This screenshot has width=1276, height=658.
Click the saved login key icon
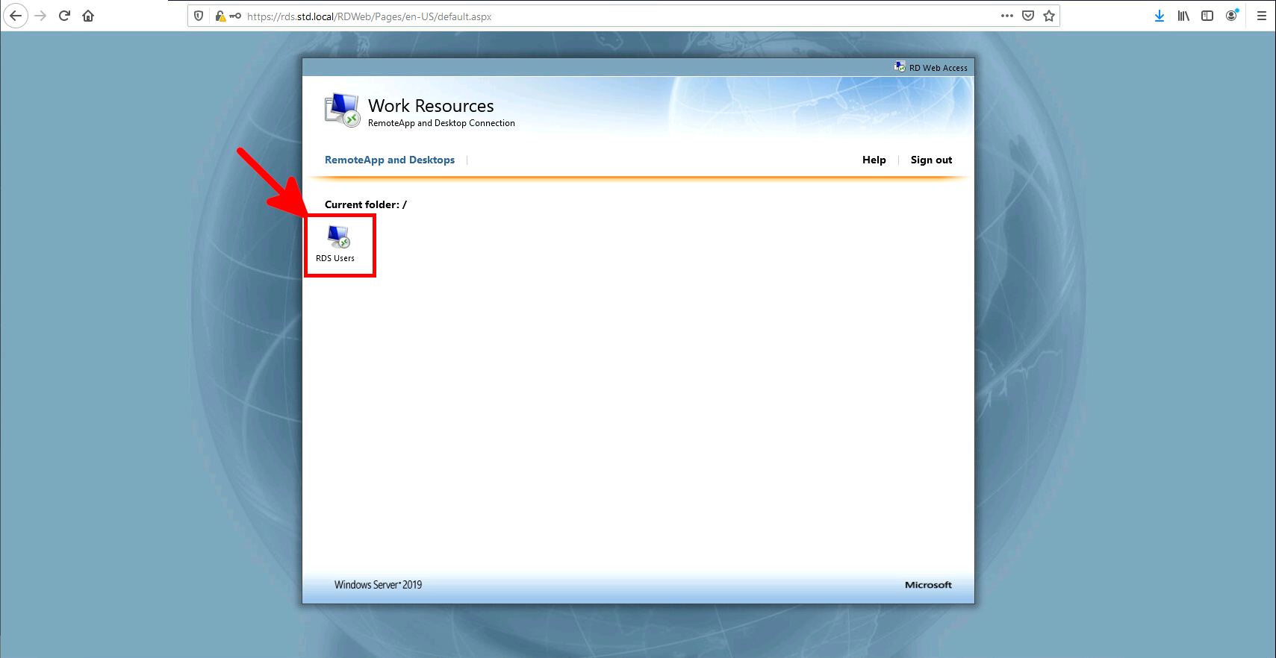(x=235, y=16)
